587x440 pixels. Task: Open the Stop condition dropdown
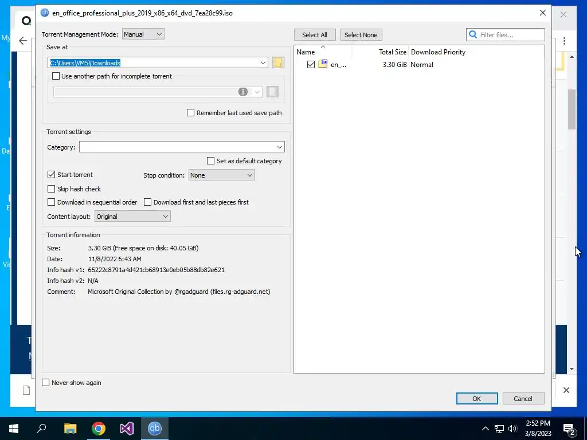tap(221, 175)
